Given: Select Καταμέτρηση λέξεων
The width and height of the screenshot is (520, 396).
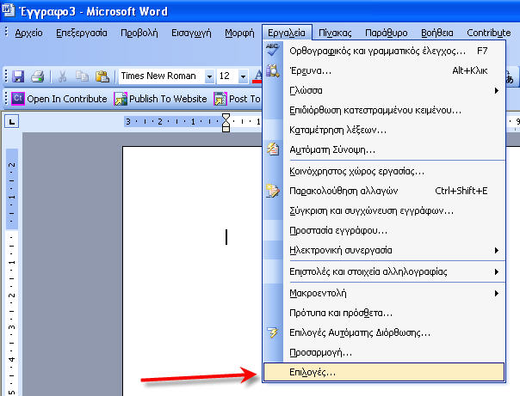Looking at the screenshot, I should (x=384, y=130).
